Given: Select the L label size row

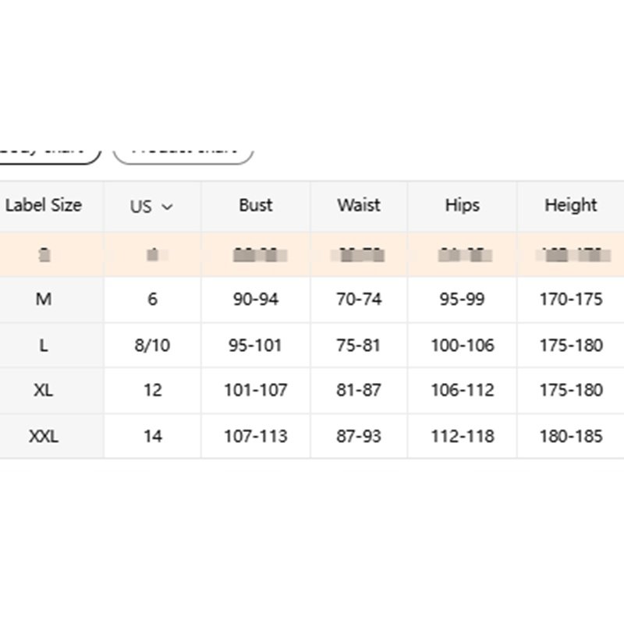Looking at the screenshot, I should pos(44,346).
